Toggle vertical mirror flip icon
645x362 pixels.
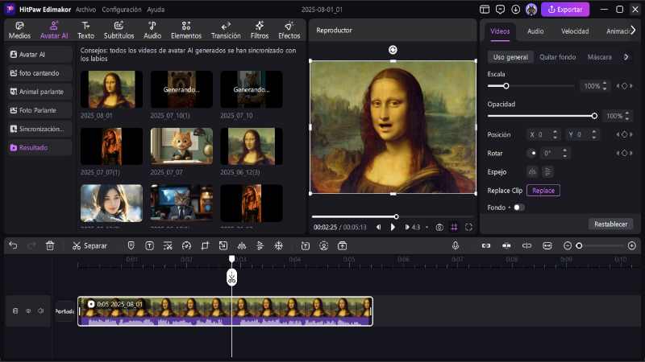tap(548, 171)
